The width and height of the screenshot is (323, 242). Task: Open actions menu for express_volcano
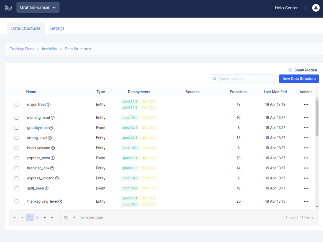[x=306, y=178]
